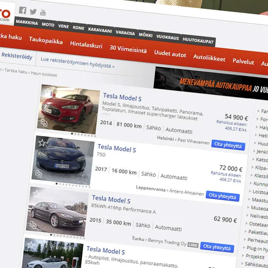Click compare icon on blue Tesla photo
Screen dimensions: 268x268
coord(39,174)
